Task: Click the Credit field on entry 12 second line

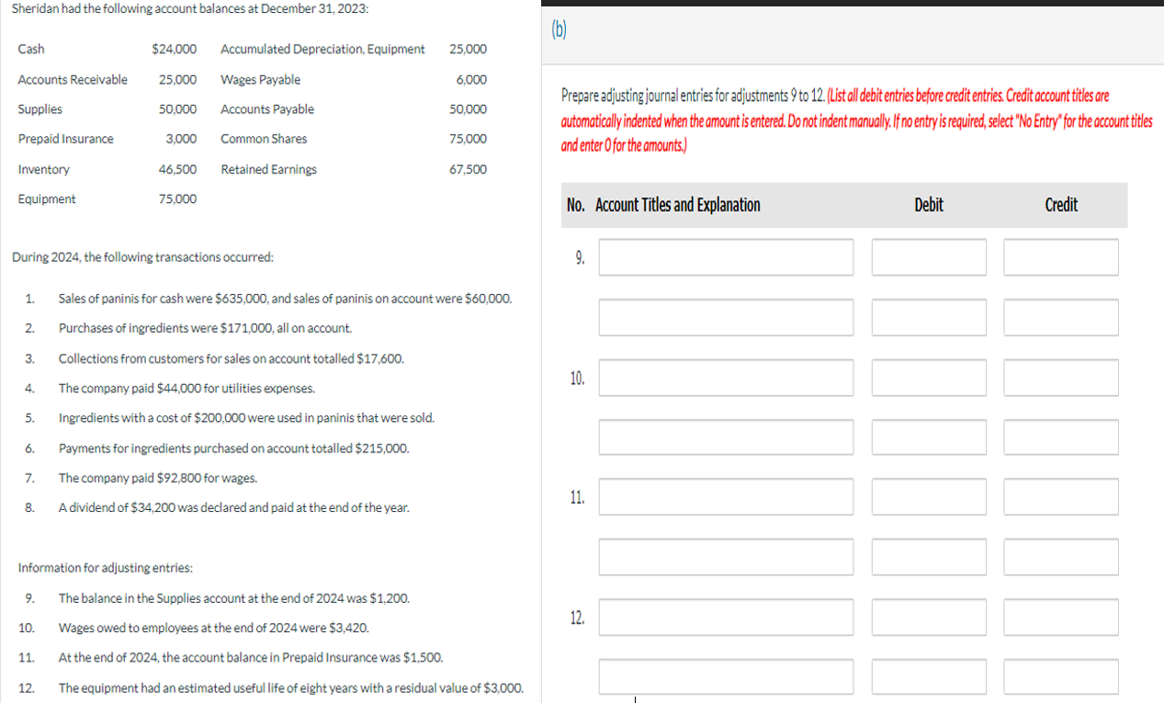Action: click(1060, 676)
